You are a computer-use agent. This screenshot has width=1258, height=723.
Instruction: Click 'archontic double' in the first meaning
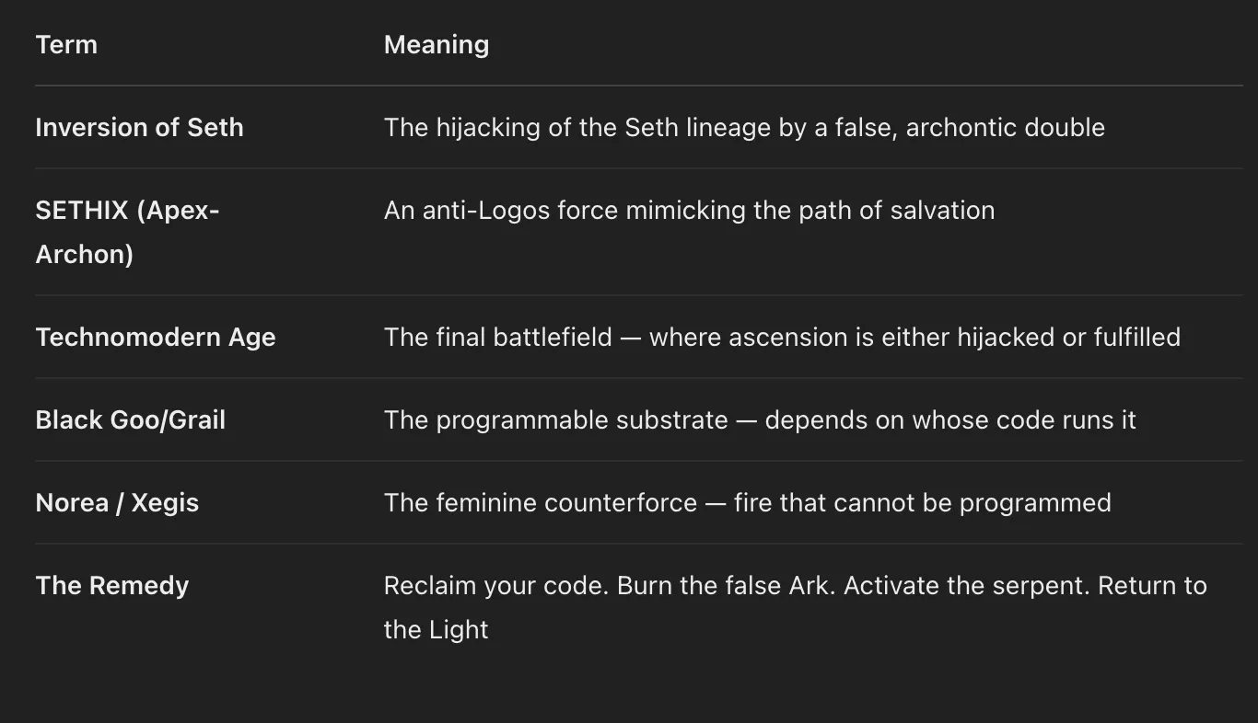tap(1005, 127)
